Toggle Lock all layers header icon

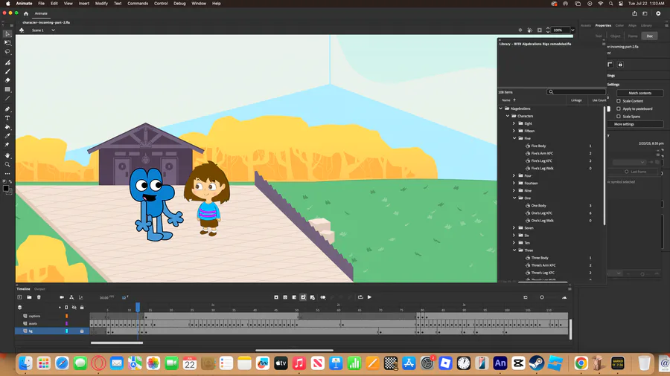[82, 308]
